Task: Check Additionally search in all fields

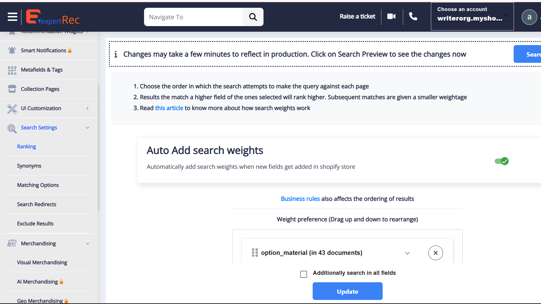Action: pos(304,274)
